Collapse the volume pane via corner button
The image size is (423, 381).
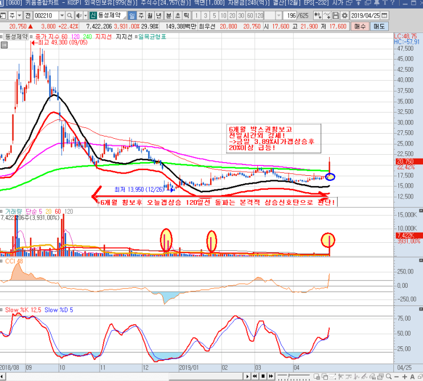click(x=421, y=210)
